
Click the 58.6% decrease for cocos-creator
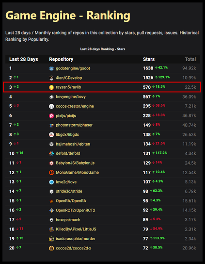159,106
